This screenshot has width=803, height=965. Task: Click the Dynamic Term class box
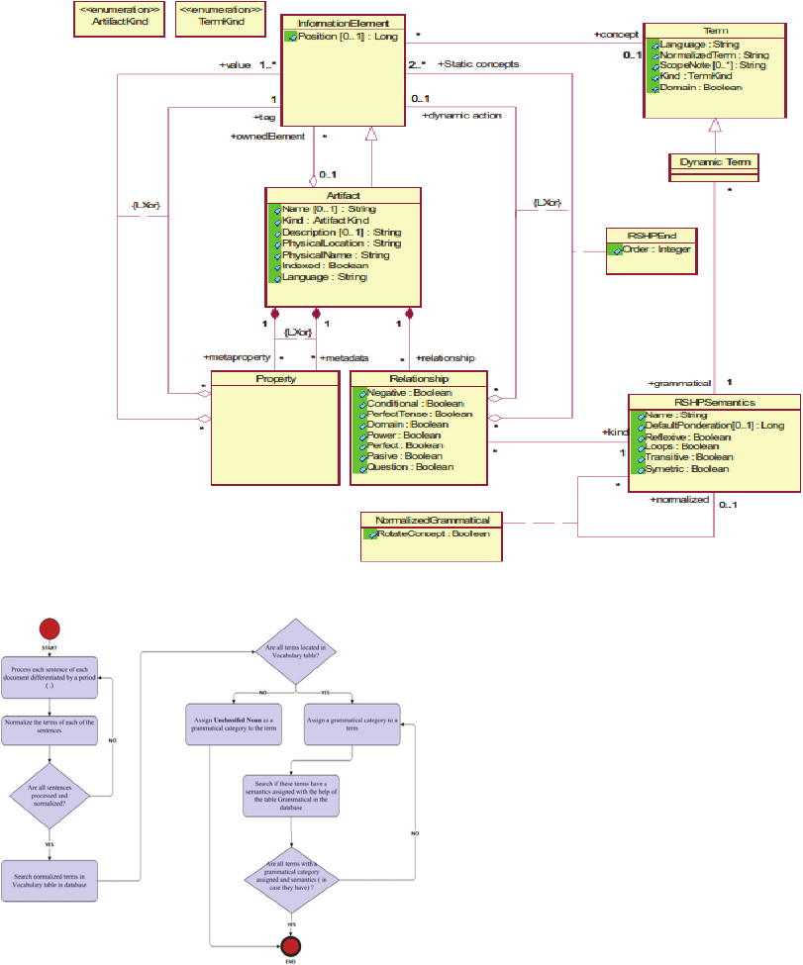[712, 164]
